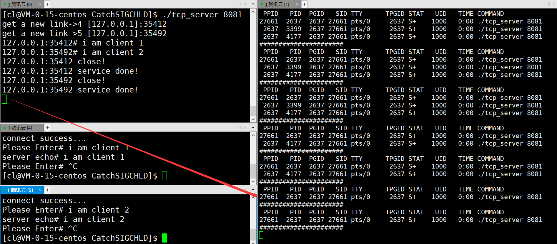Click scroll-down arrow in tcp_server terminal pane
Viewport: 557px width, 244px height.
[x=253, y=119]
